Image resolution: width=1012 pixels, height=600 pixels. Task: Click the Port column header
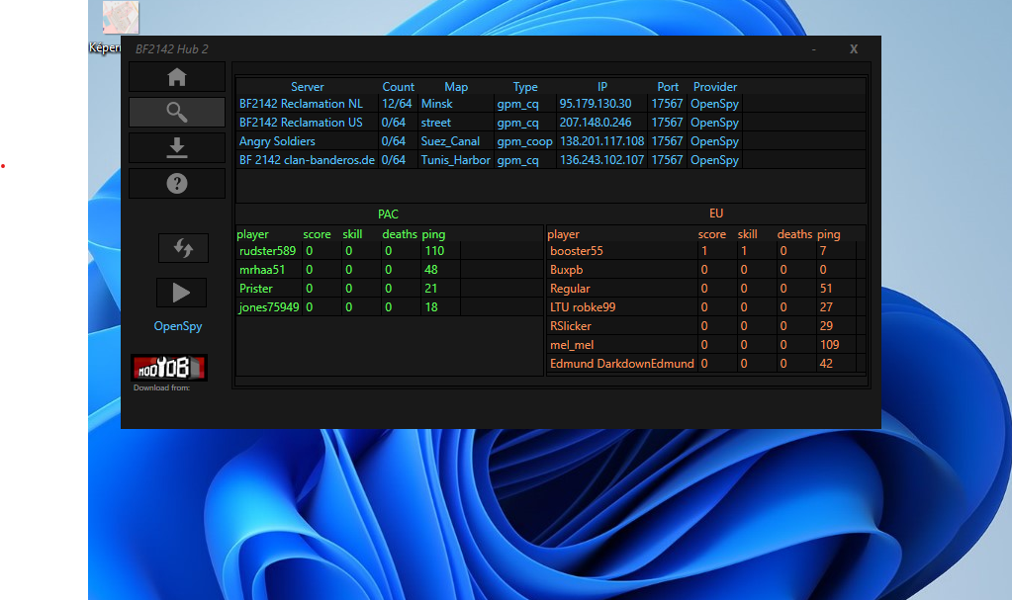[x=668, y=86]
